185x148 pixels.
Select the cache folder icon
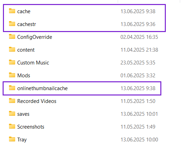pos(12,11)
